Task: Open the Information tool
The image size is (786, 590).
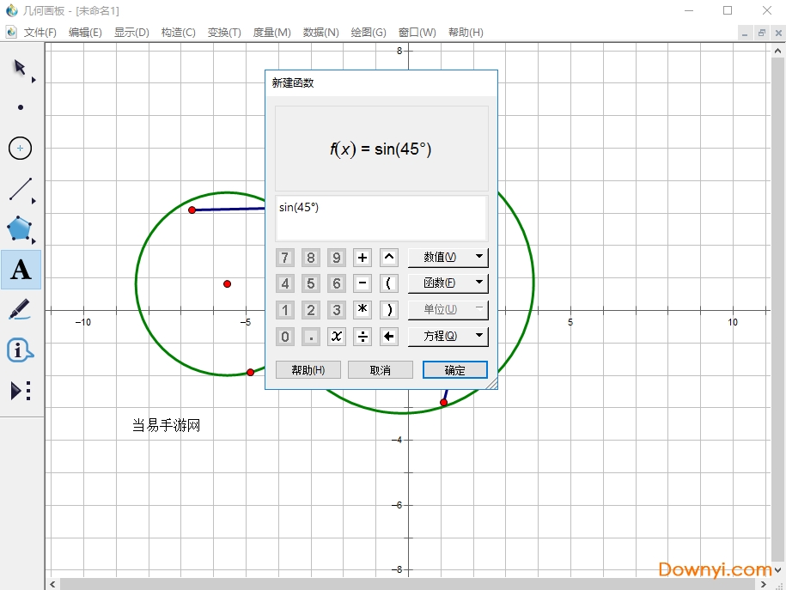Action: [x=21, y=350]
